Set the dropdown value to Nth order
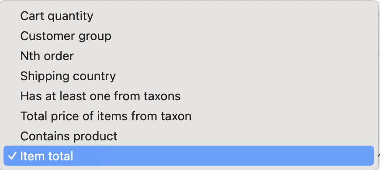The height and width of the screenshot is (170, 380). coord(189,56)
